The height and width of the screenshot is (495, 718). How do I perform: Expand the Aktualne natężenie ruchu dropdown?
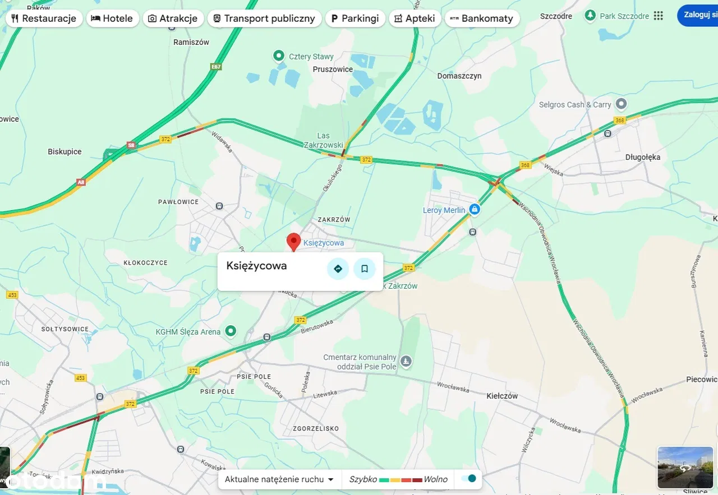click(x=279, y=479)
